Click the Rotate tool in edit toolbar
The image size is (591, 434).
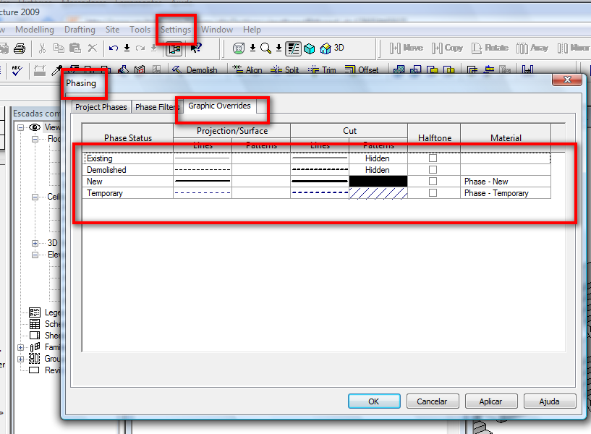tap(490, 48)
